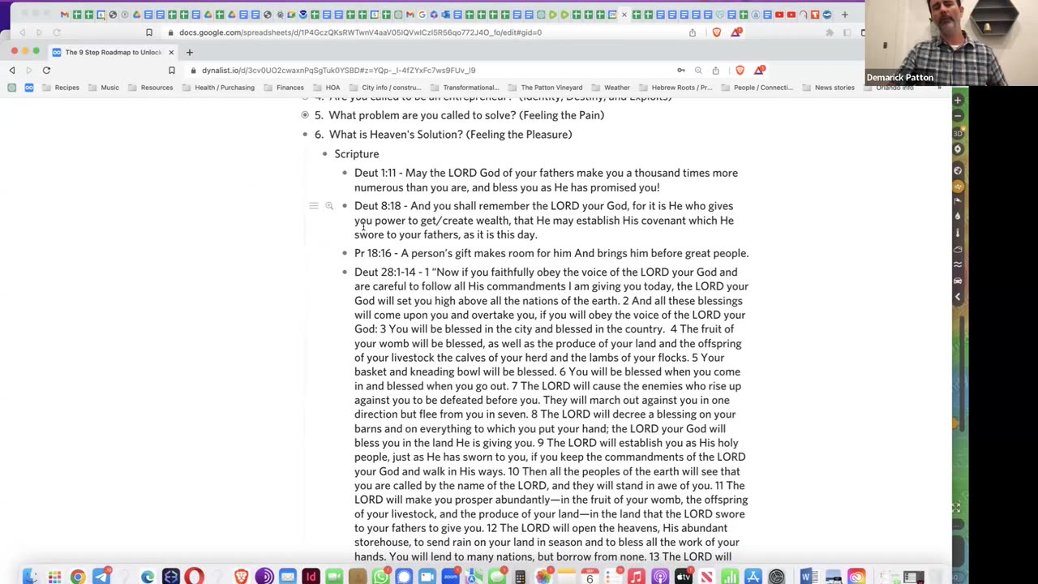Open the Recipes bookmarks folder
This screenshot has height=584, width=1038.
tap(61, 88)
